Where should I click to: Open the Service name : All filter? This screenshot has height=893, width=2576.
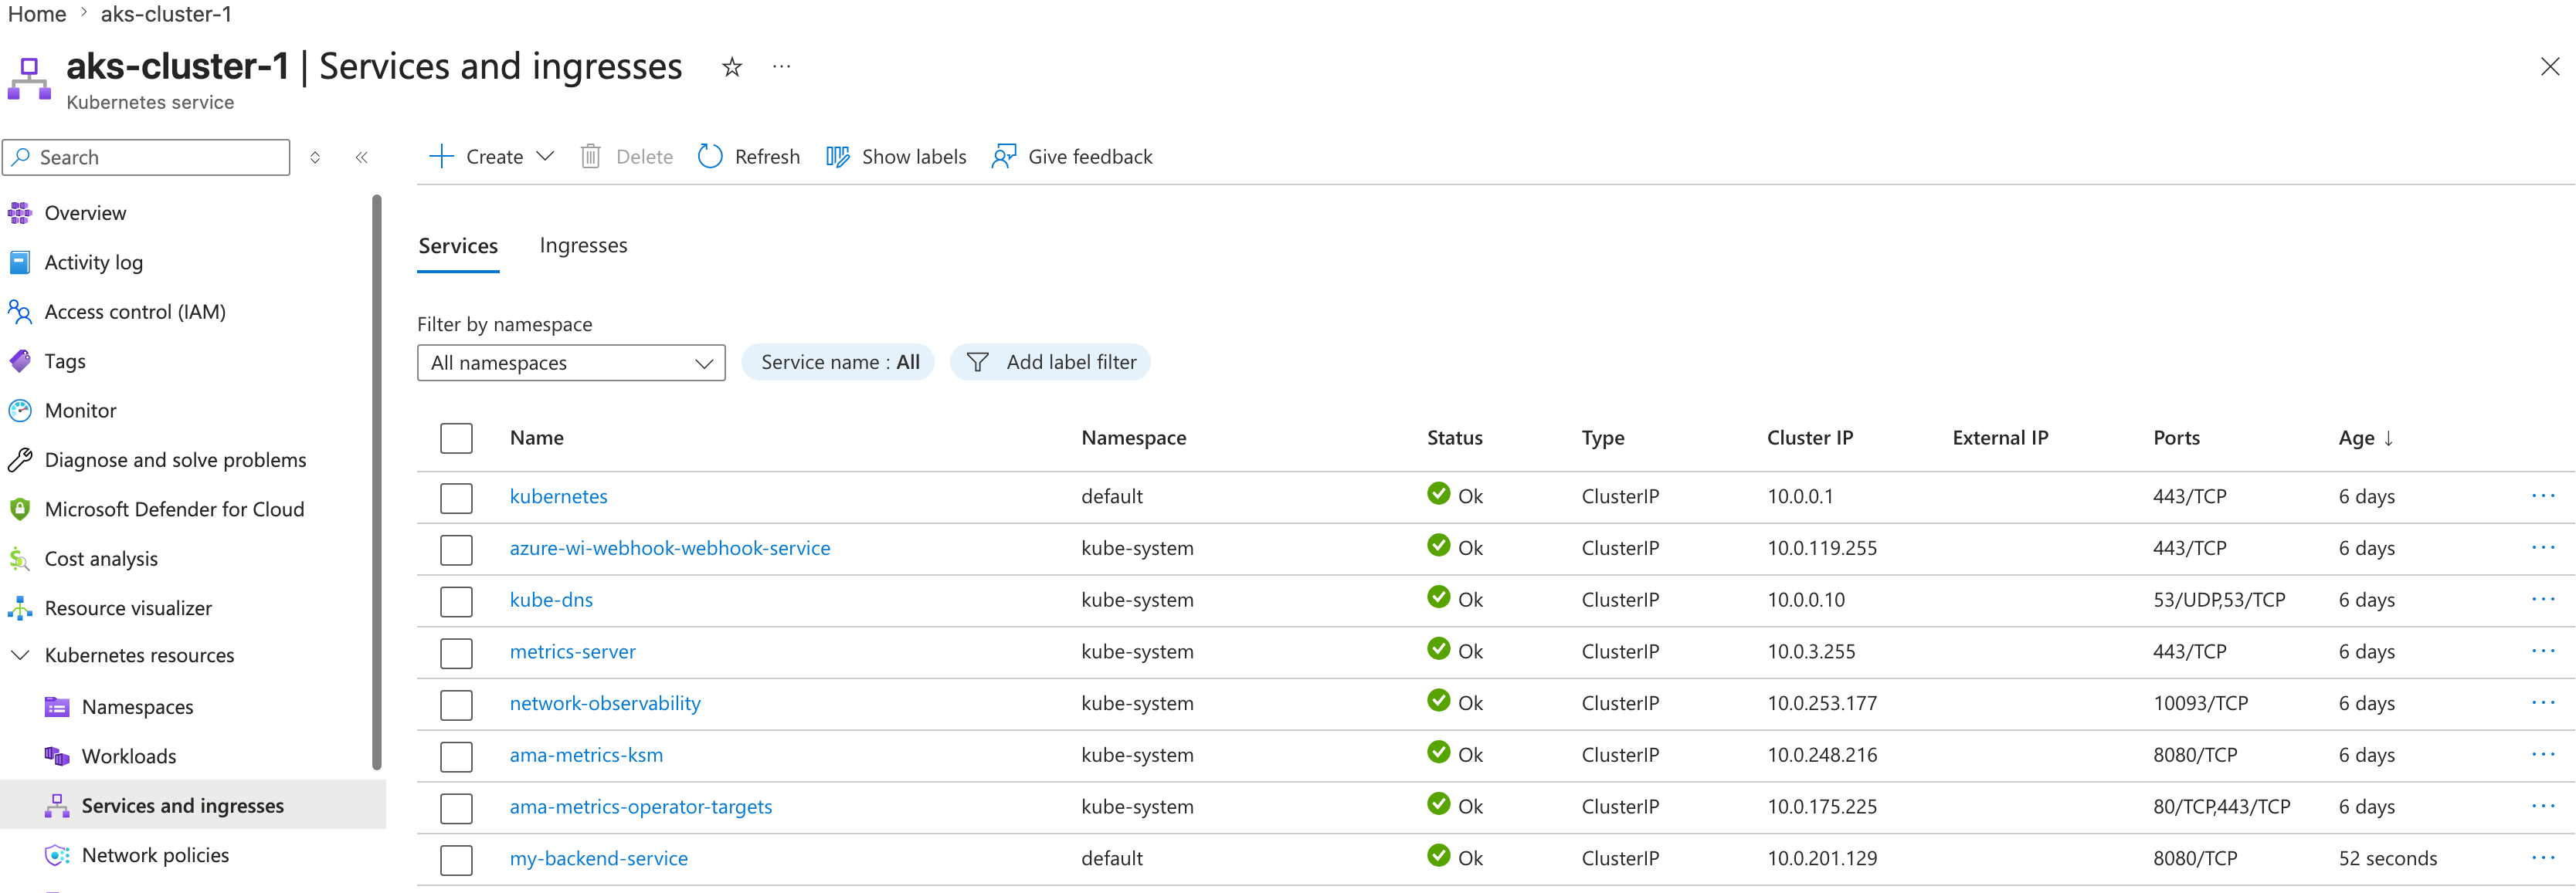coord(838,363)
